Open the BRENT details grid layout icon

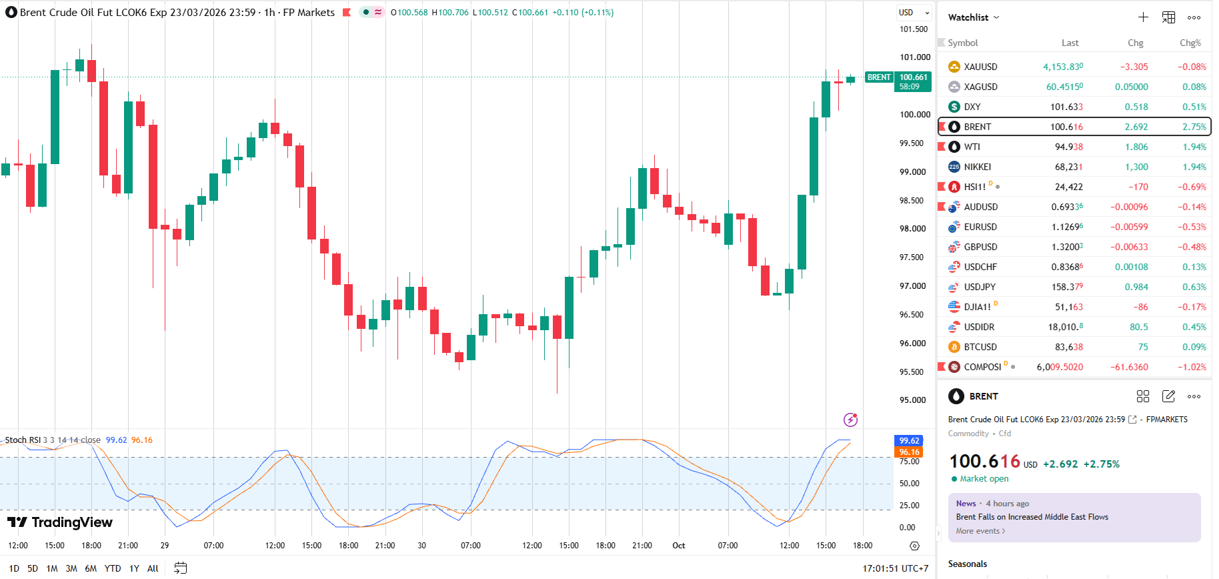point(1143,396)
